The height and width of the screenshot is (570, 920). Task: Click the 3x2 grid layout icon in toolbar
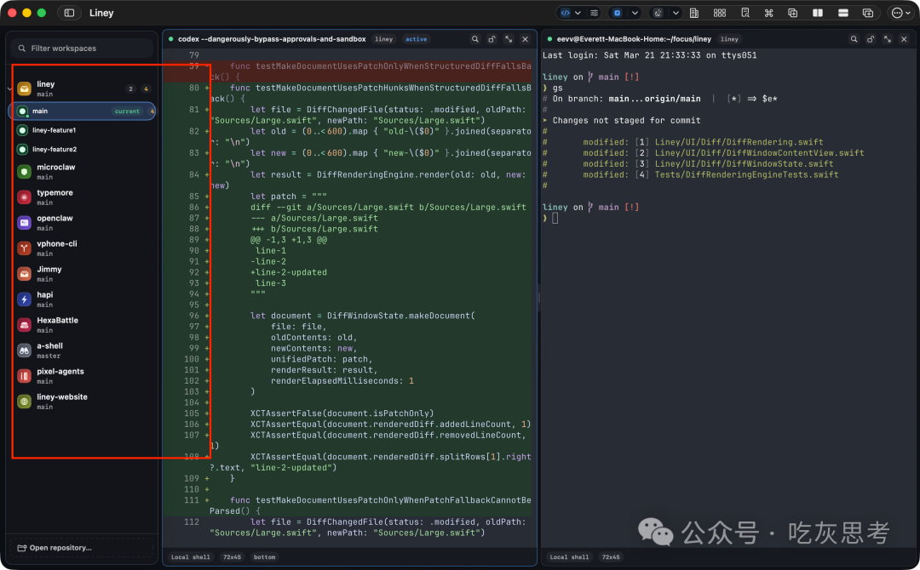[x=720, y=13]
